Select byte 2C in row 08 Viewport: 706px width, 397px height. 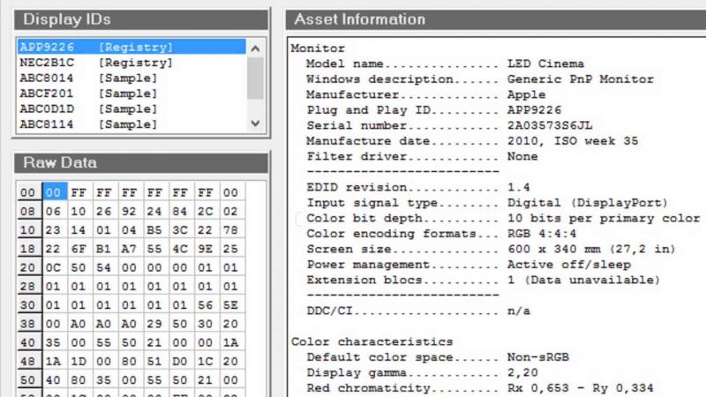(206, 211)
